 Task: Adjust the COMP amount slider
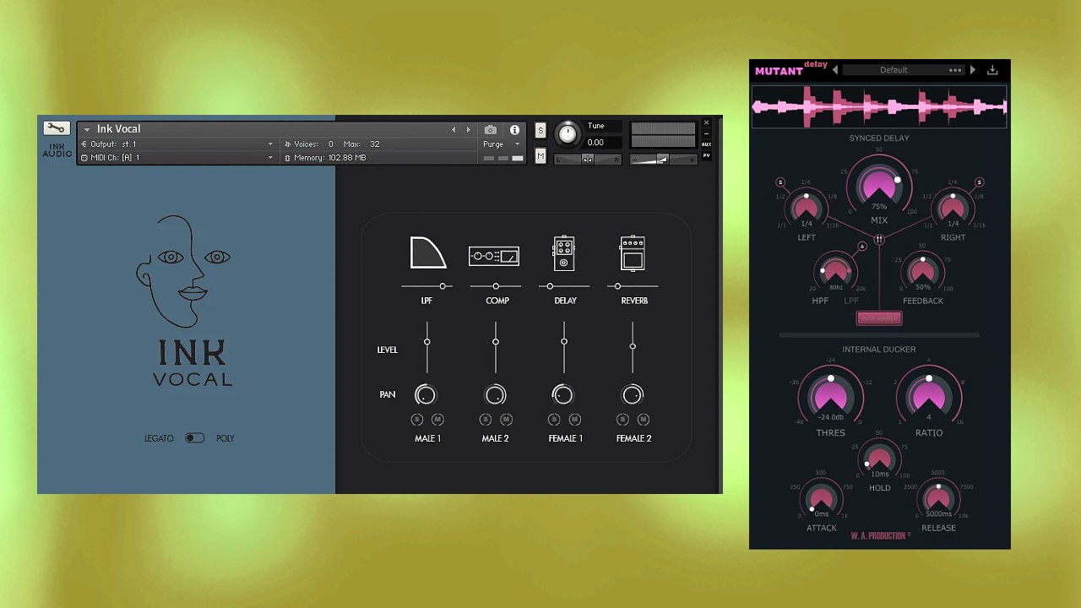[496, 286]
